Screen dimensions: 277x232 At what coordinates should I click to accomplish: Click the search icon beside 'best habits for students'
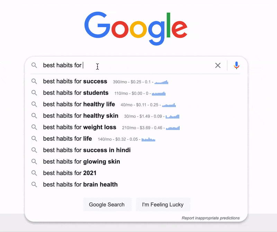coord(34,93)
